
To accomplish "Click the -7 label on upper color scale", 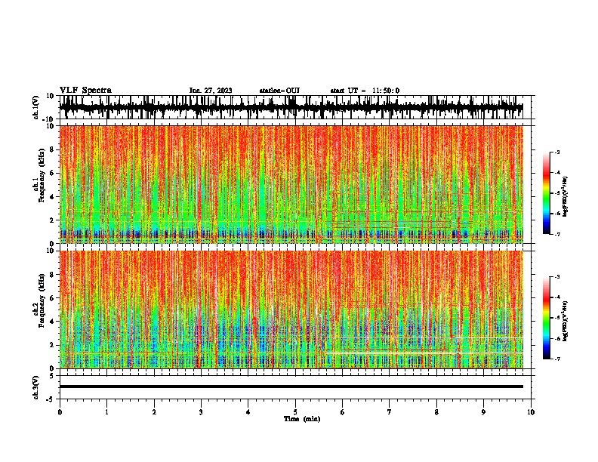I will point(556,234).
